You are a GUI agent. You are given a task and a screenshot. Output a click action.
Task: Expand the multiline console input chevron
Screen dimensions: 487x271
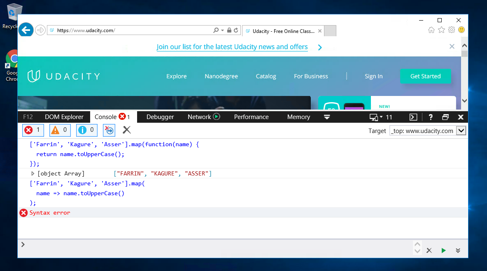click(x=458, y=250)
